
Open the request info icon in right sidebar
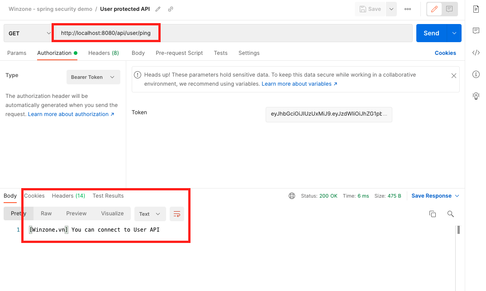point(476,74)
